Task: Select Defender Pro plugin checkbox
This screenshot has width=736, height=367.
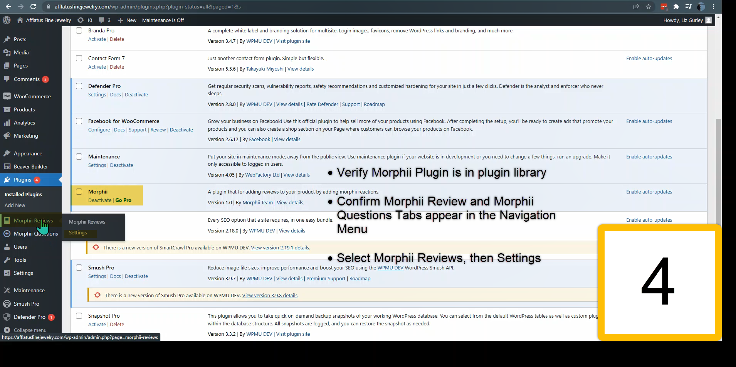Action: point(79,86)
